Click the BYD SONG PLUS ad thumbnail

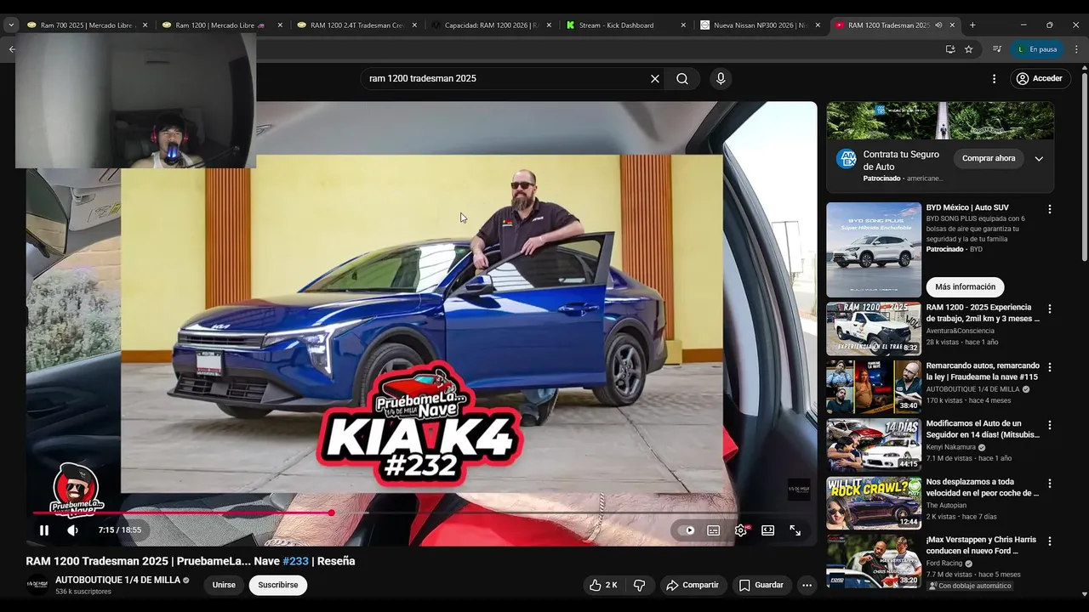coord(874,250)
